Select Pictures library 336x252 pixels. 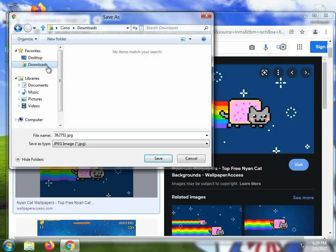[35, 99]
